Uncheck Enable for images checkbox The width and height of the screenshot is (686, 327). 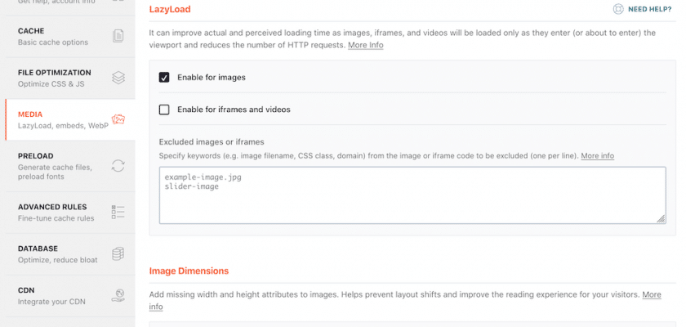164,78
